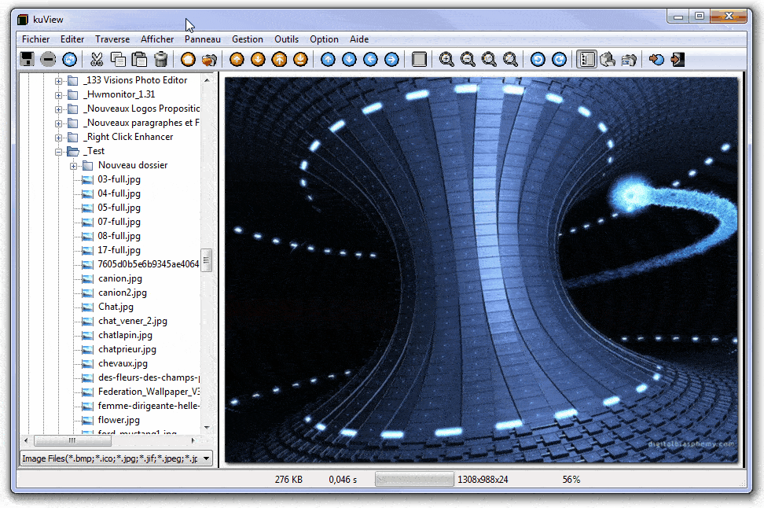Expand the _133 Visions Photo Editor folder

58,81
